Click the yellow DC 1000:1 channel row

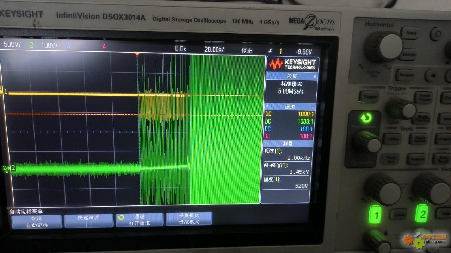click(289, 114)
